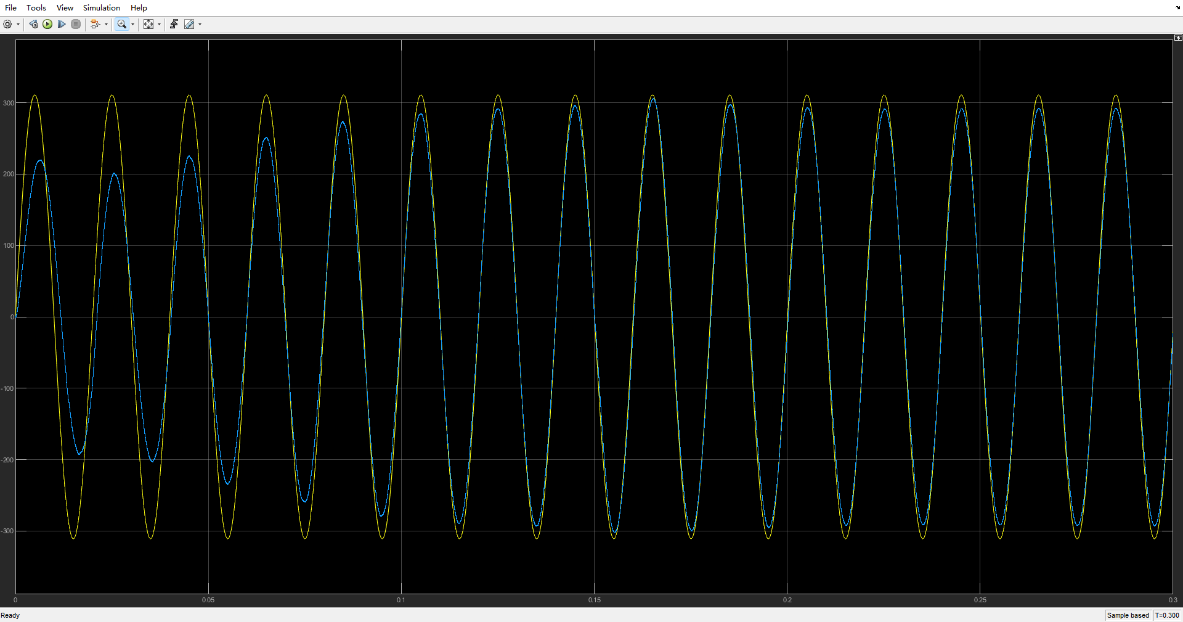Image resolution: width=1183 pixels, height=622 pixels.
Task: Click the highlight Simulink block icon
Action: click(95, 24)
